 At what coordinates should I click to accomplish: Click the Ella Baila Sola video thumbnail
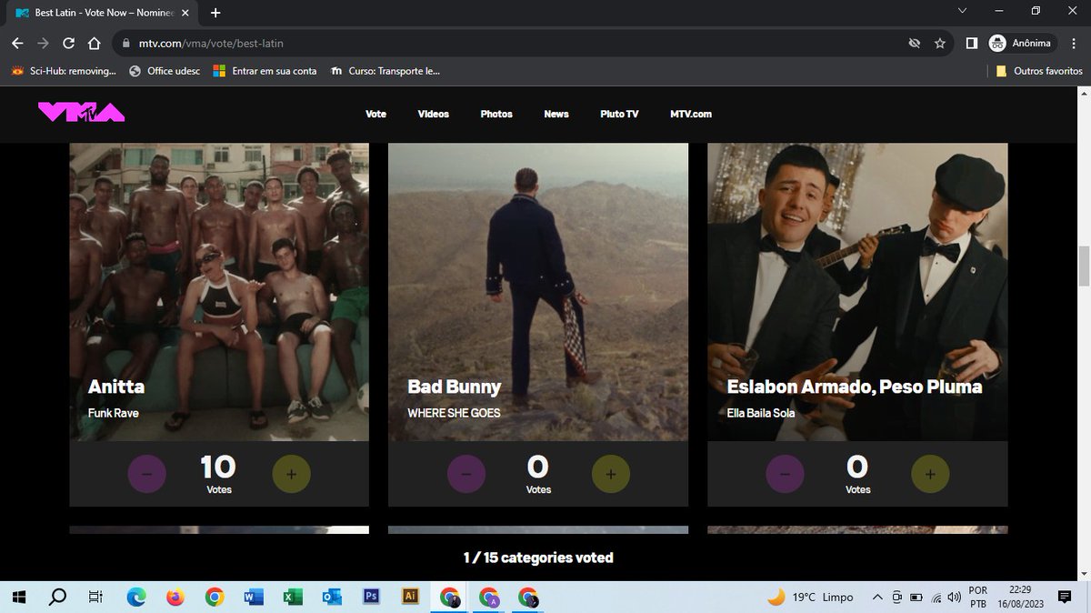click(857, 292)
